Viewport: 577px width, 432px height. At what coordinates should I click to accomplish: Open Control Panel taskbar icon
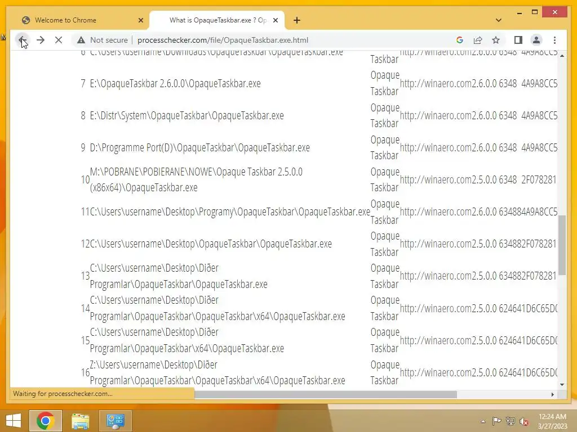[x=115, y=420]
